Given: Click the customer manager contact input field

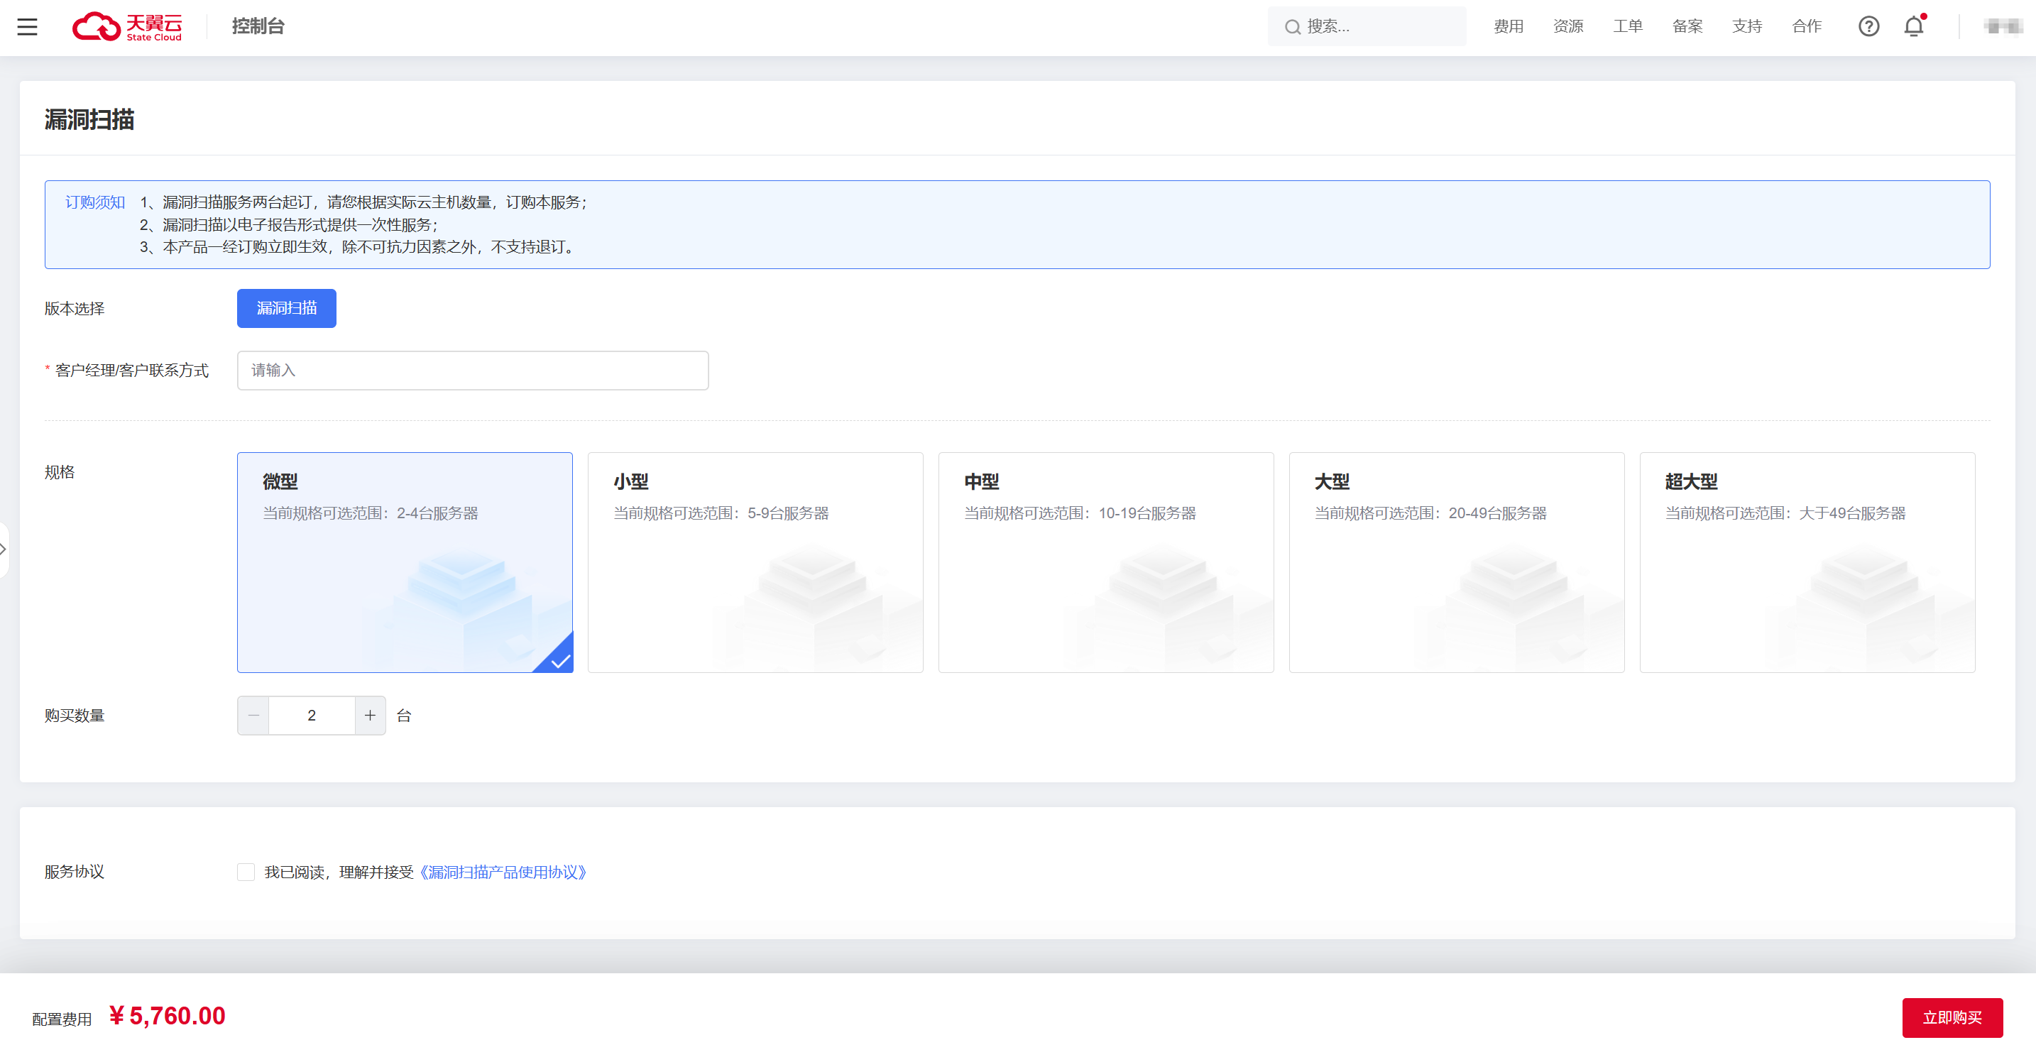Looking at the screenshot, I should coord(473,371).
